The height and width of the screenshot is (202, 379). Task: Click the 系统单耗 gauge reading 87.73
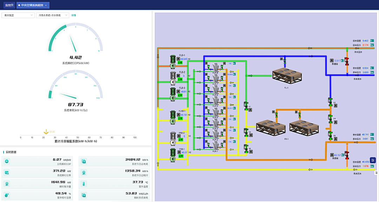76,104
